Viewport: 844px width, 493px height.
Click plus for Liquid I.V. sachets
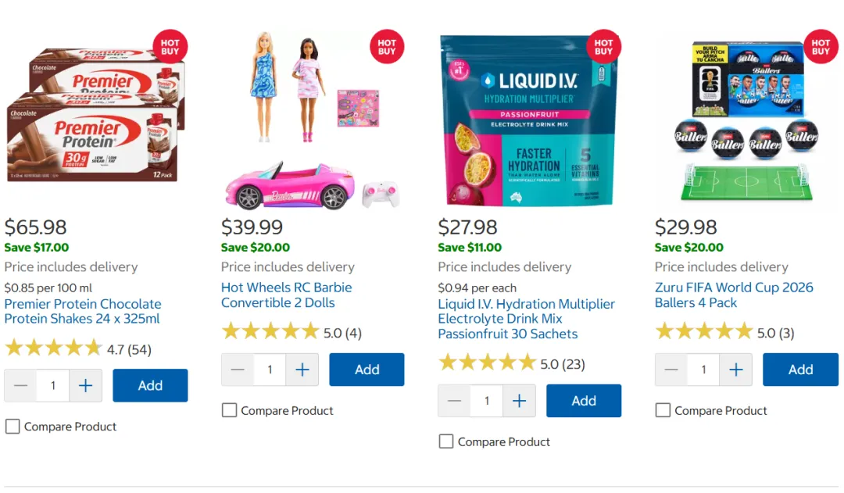[x=520, y=401]
